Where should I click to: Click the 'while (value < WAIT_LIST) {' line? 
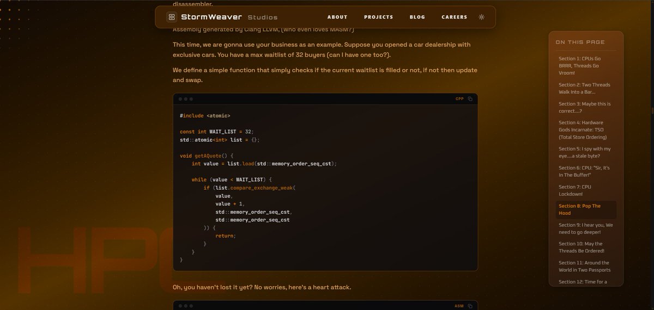[232, 179]
